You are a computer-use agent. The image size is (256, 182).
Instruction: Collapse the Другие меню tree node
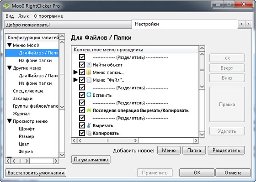click(10, 68)
